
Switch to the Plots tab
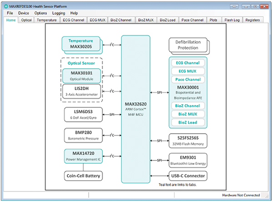coord(213,20)
